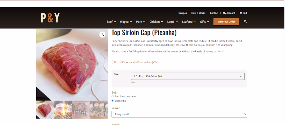
Task: Select the flaming grill thumbnail
Action: (63, 109)
